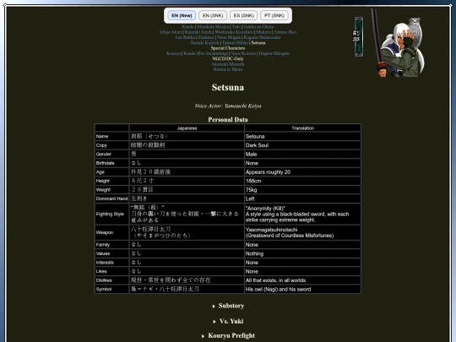
Task: Expand the Vs. Yuki section
Action: [x=228, y=322]
